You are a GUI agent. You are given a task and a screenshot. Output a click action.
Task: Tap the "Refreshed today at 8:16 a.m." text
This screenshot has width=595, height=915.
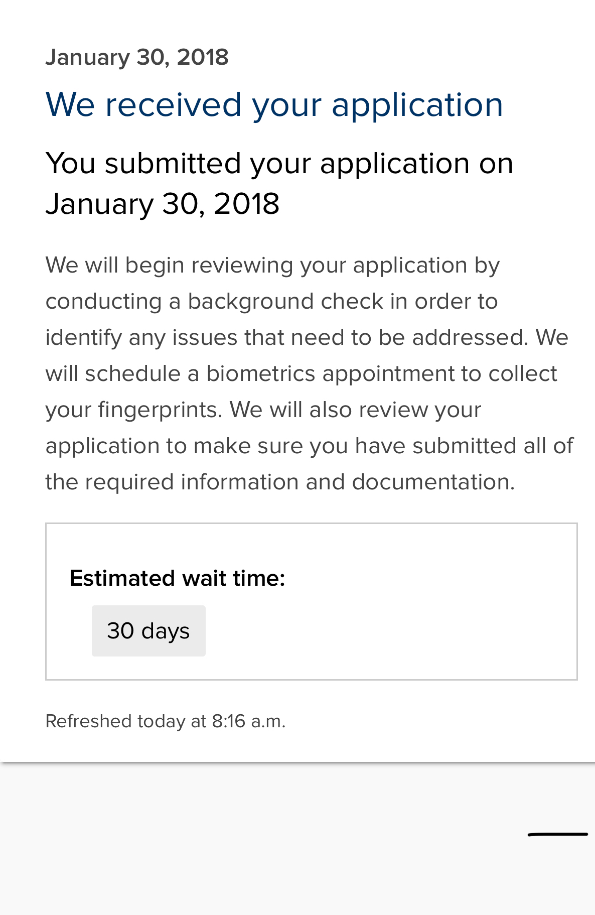click(165, 721)
